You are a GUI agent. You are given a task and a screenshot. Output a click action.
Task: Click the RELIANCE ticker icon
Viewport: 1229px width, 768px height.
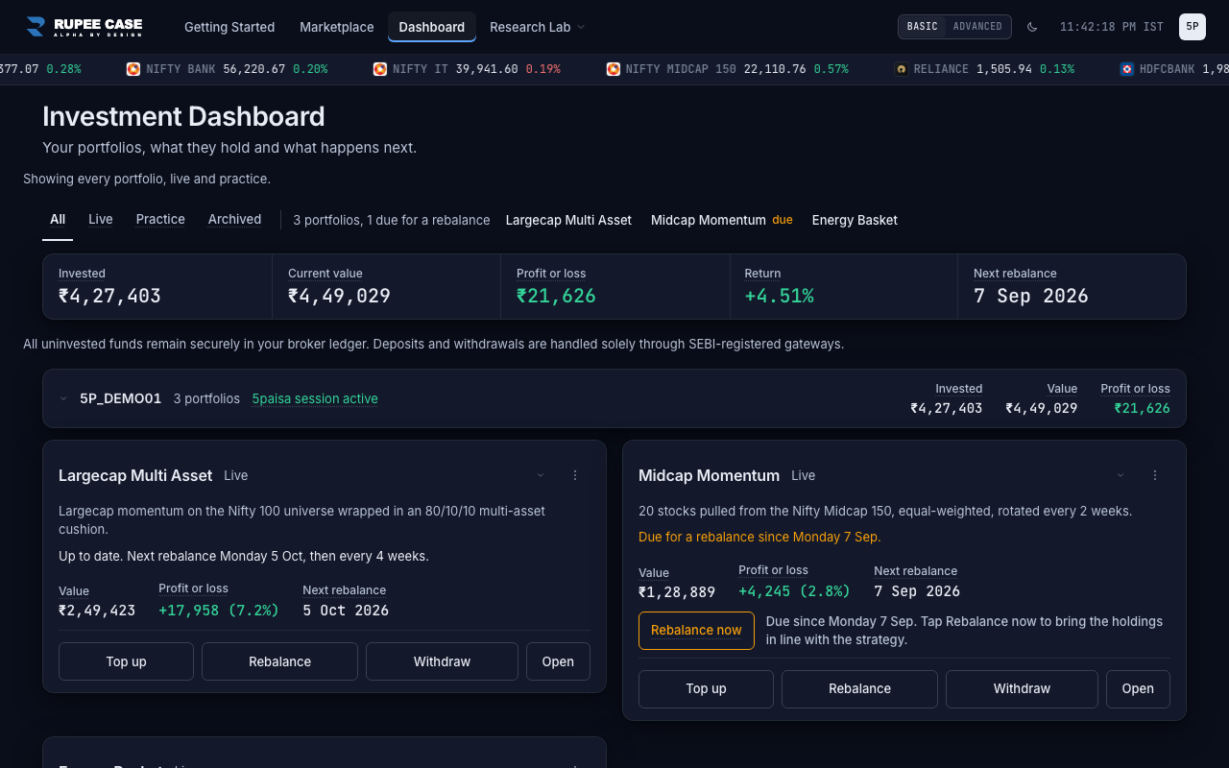(x=902, y=69)
